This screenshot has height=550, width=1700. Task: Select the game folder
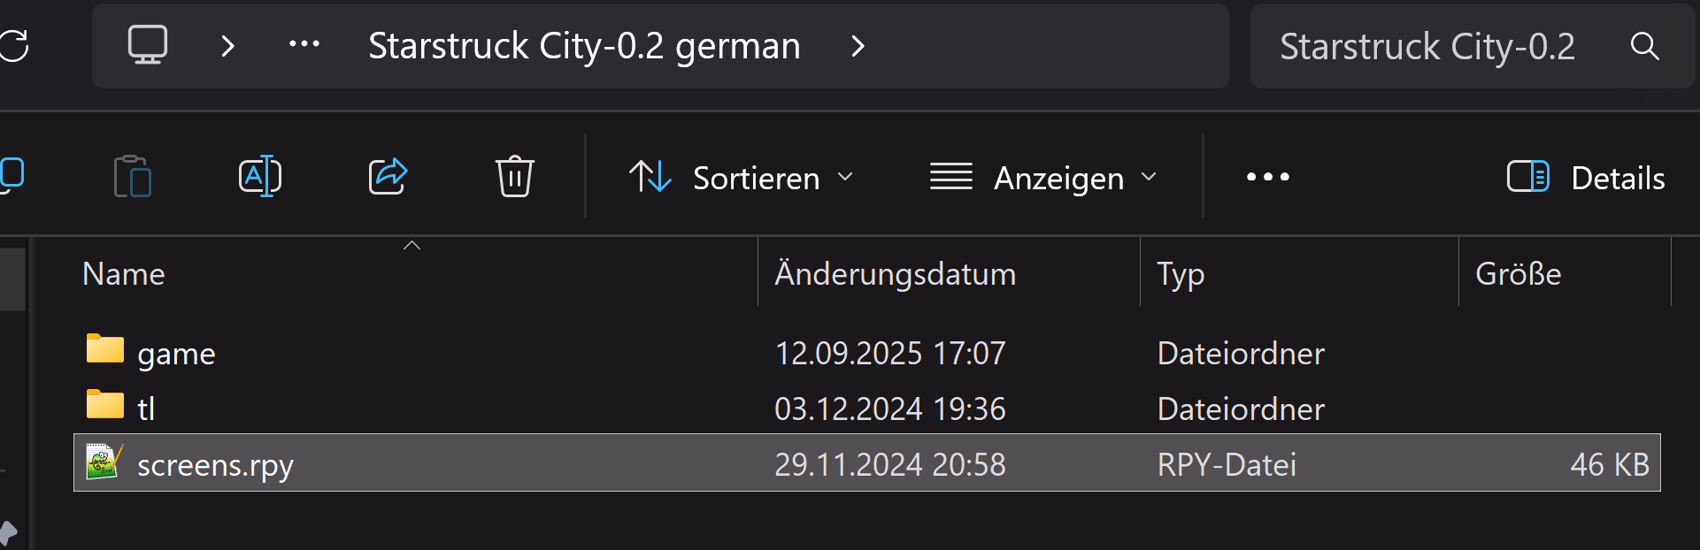(176, 354)
